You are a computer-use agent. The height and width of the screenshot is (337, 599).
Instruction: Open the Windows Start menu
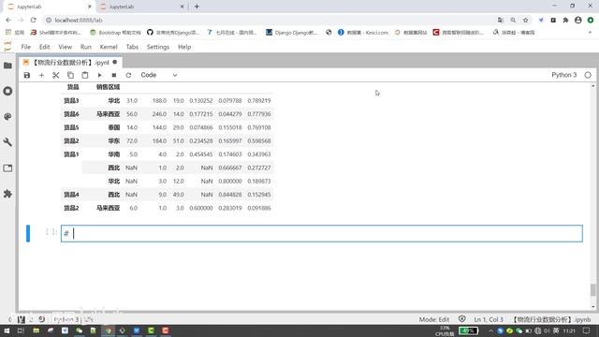click(7, 330)
